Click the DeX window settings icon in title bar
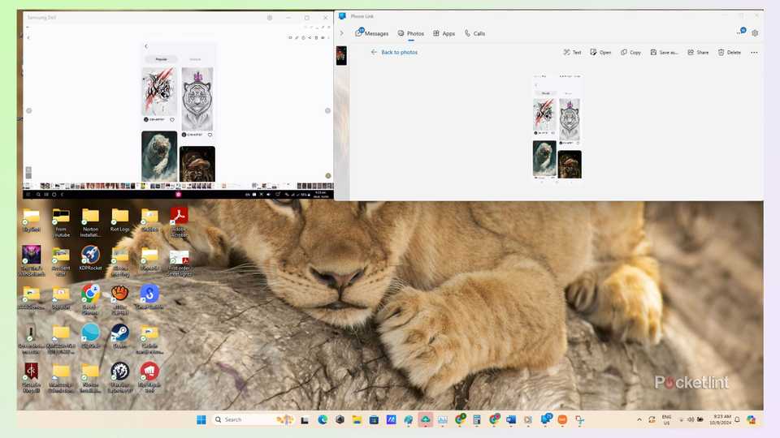The width and height of the screenshot is (780, 438). pyautogui.click(x=270, y=17)
